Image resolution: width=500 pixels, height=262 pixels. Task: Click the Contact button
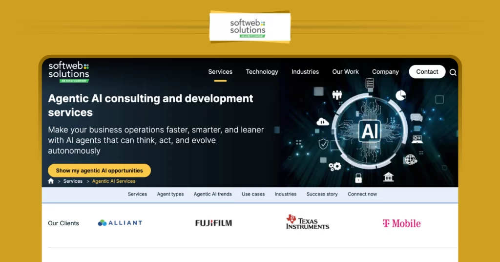[427, 72]
